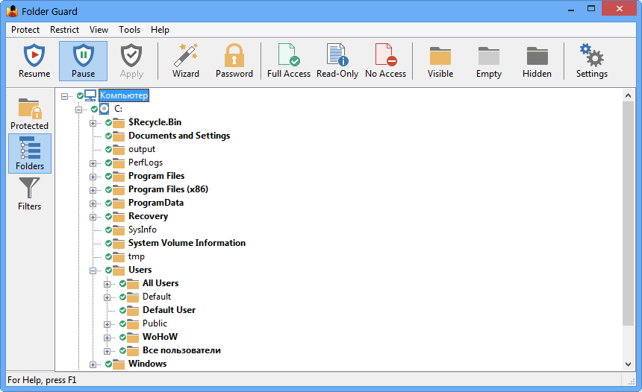This screenshot has width=642, height=392.
Task: Click the green status check beside PerfLogs
Action: tap(108, 162)
